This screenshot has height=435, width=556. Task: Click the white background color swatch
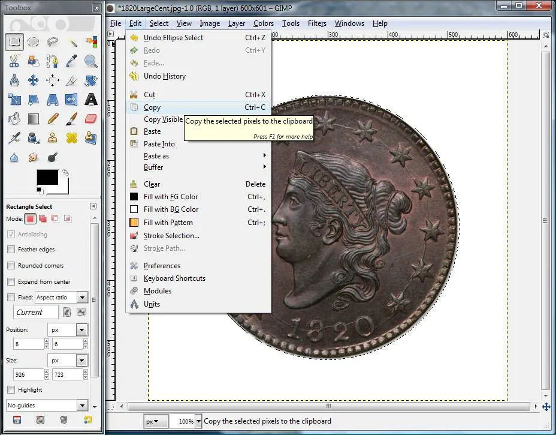coord(64,189)
